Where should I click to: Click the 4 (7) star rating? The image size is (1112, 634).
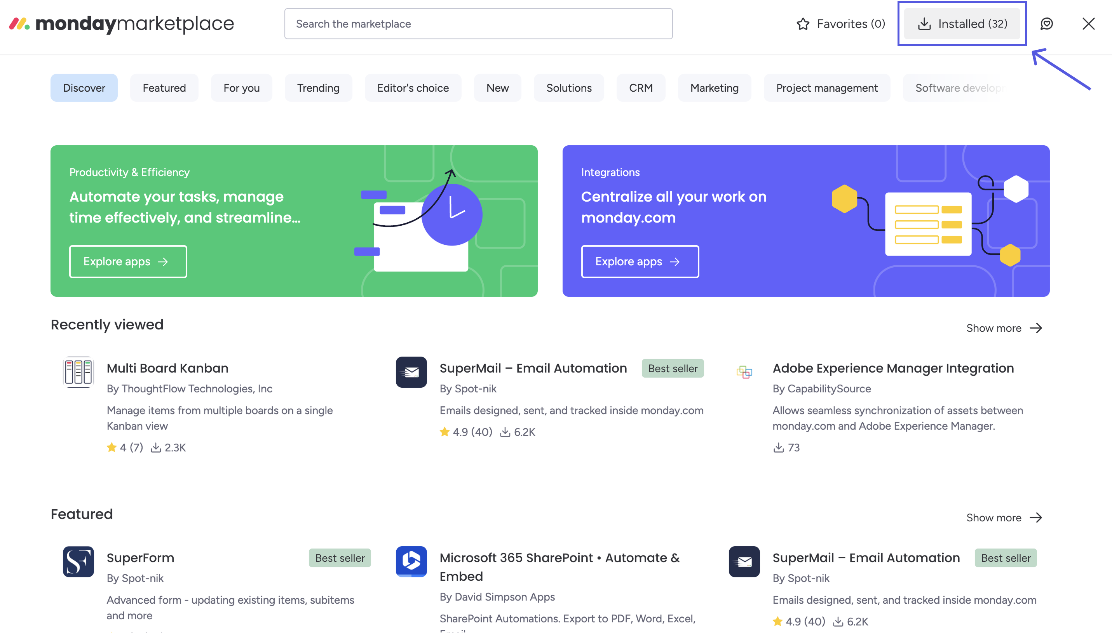pos(125,447)
